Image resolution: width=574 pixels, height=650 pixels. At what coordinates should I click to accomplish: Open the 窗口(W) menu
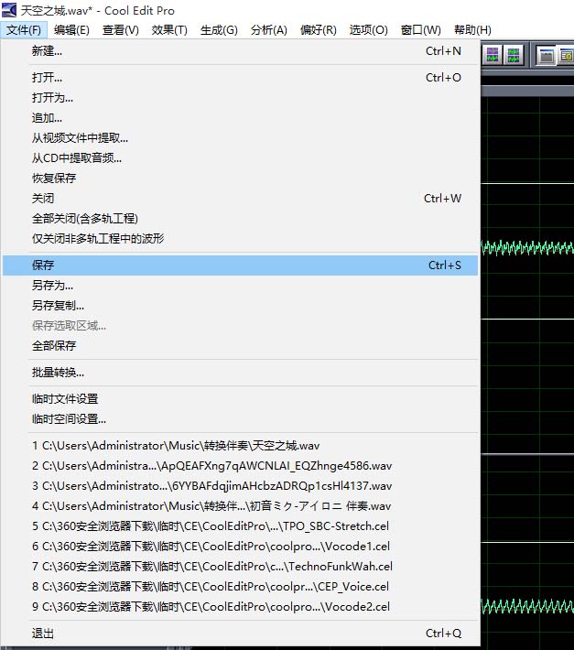click(x=420, y=30)
